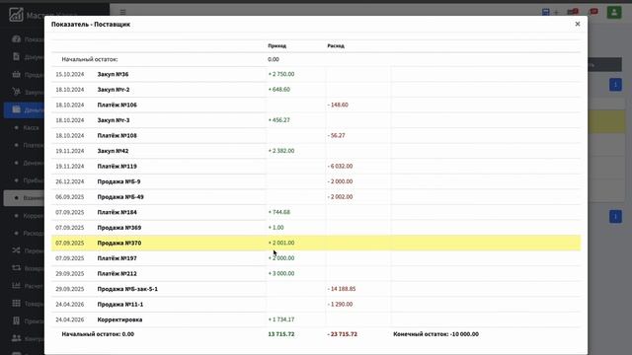Select the +648.60 income amount

(278, 90)
